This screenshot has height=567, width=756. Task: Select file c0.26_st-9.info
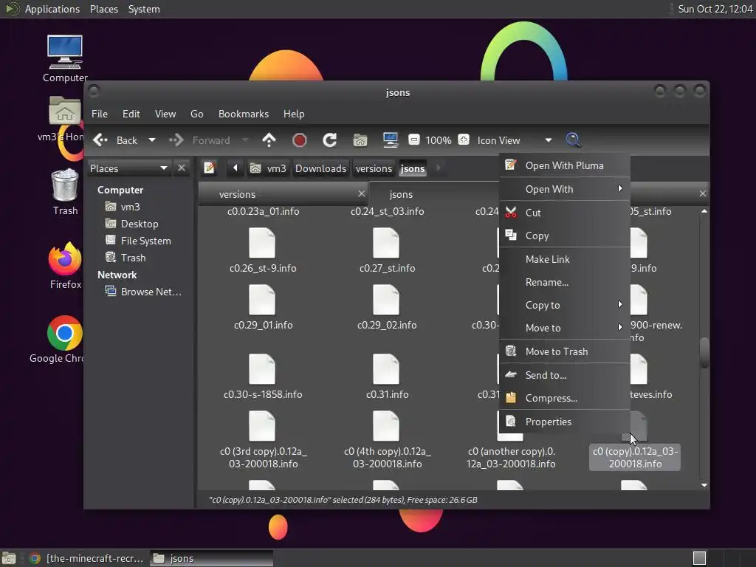tap(262, 251)
